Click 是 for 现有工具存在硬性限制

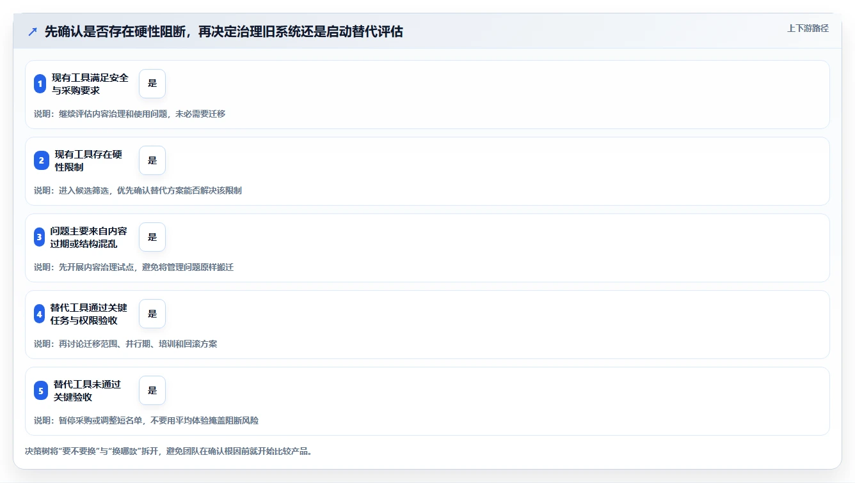(152, 160)
